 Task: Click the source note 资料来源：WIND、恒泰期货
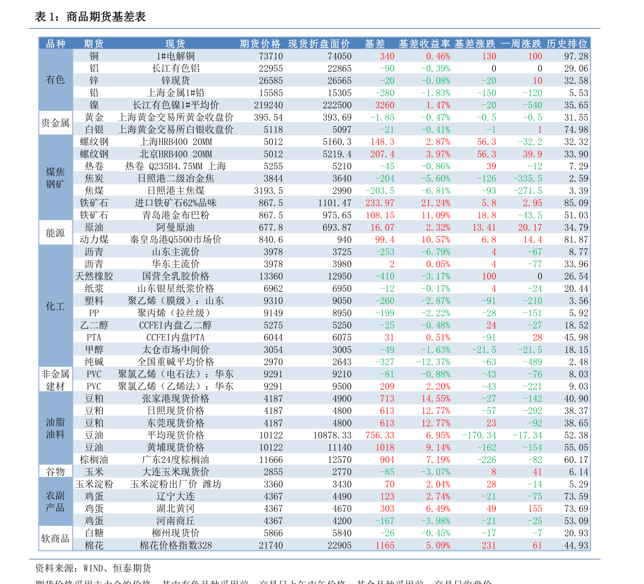pos(93,568)
